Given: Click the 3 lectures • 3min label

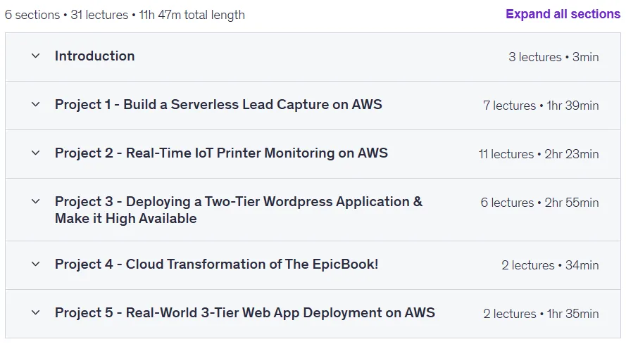Looking at the screenshot, I should (x=553, y=57).
